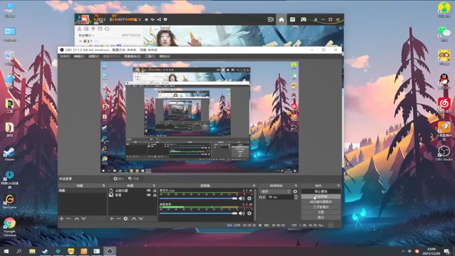Open the 视图(V) menu in OBS
Viewport: 455px width, 256px height.
pyautogui.click(x=94, y=56)
